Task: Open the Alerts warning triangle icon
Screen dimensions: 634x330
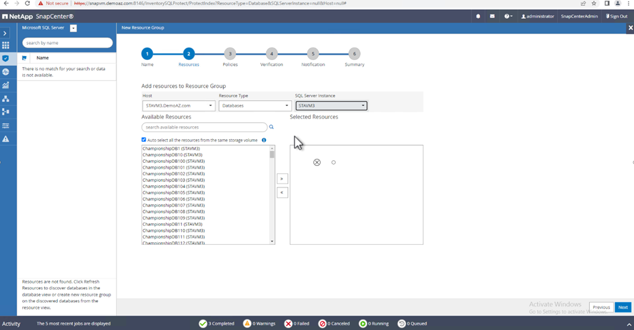Action: coord(6,139)
